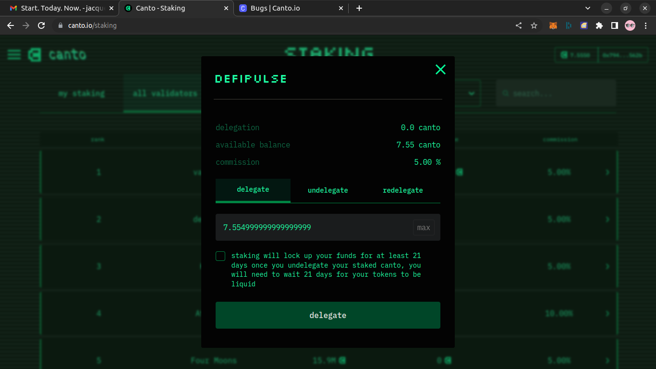This screenshot has height=369, width=656.
Task: Switch to the redelegate tab
Action: tap(403, 190)
